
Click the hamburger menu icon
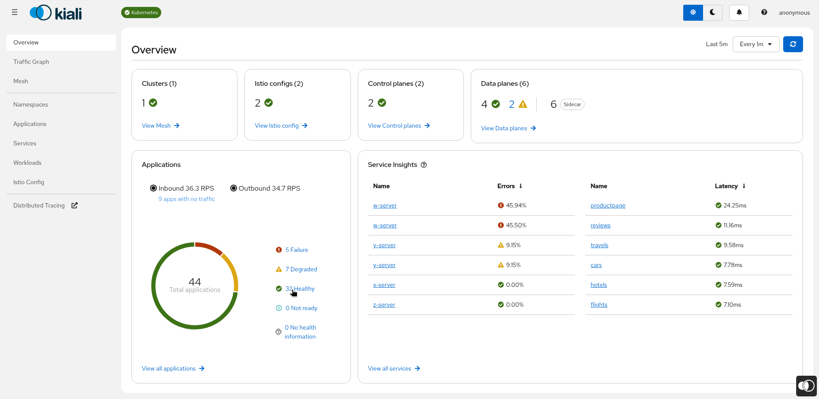[15, 13]
